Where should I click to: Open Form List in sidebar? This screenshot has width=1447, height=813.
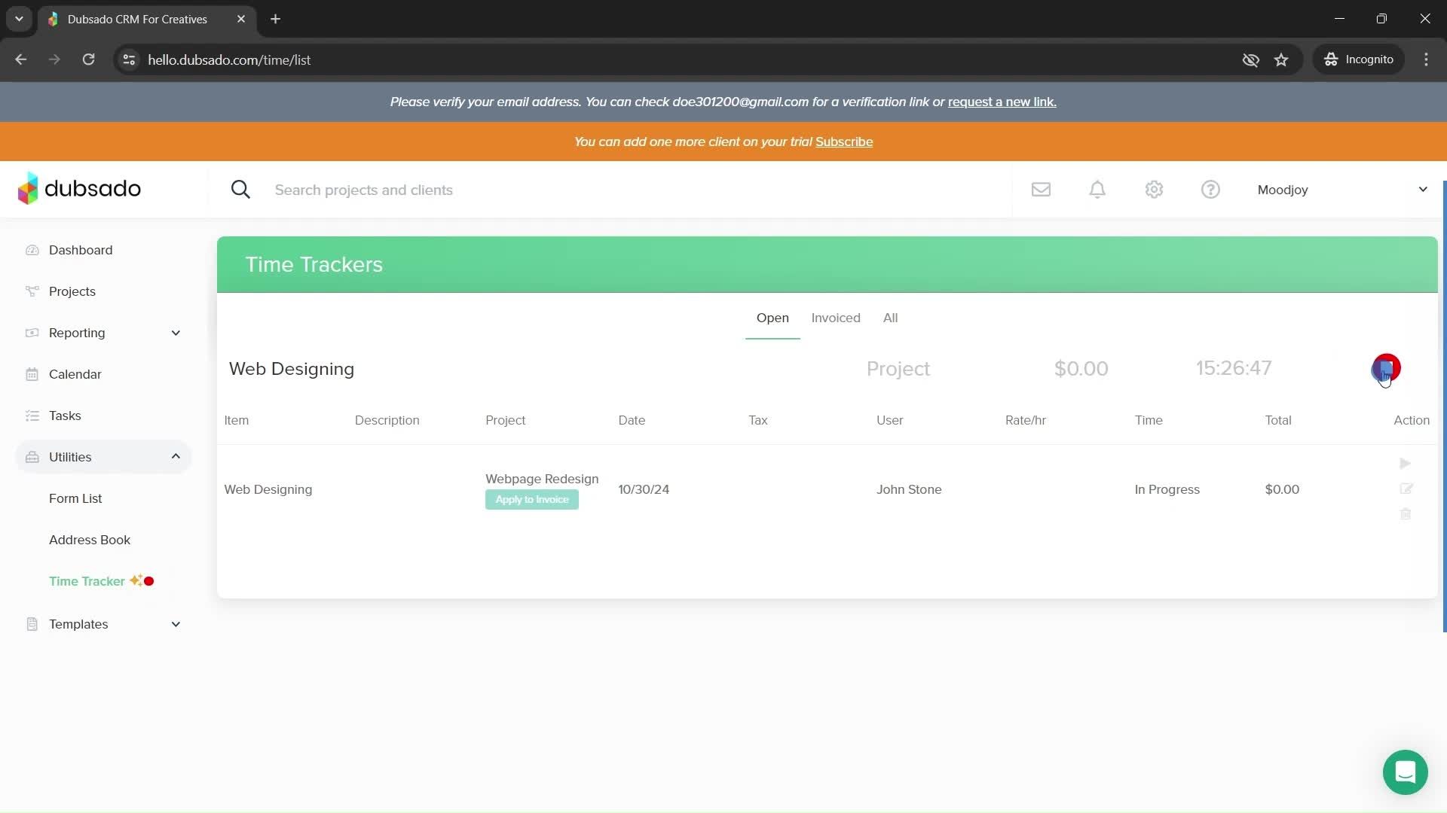pos(75,498)
